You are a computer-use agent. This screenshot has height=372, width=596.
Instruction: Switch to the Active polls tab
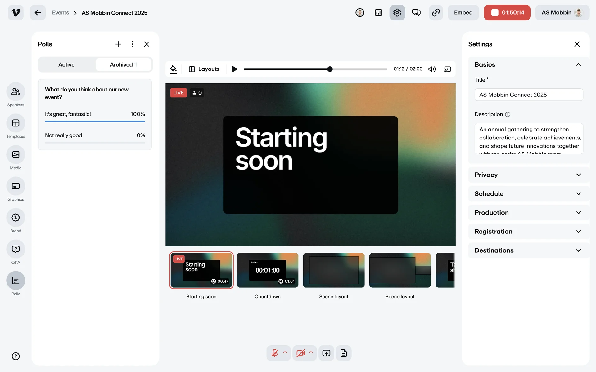click(66, 65)
